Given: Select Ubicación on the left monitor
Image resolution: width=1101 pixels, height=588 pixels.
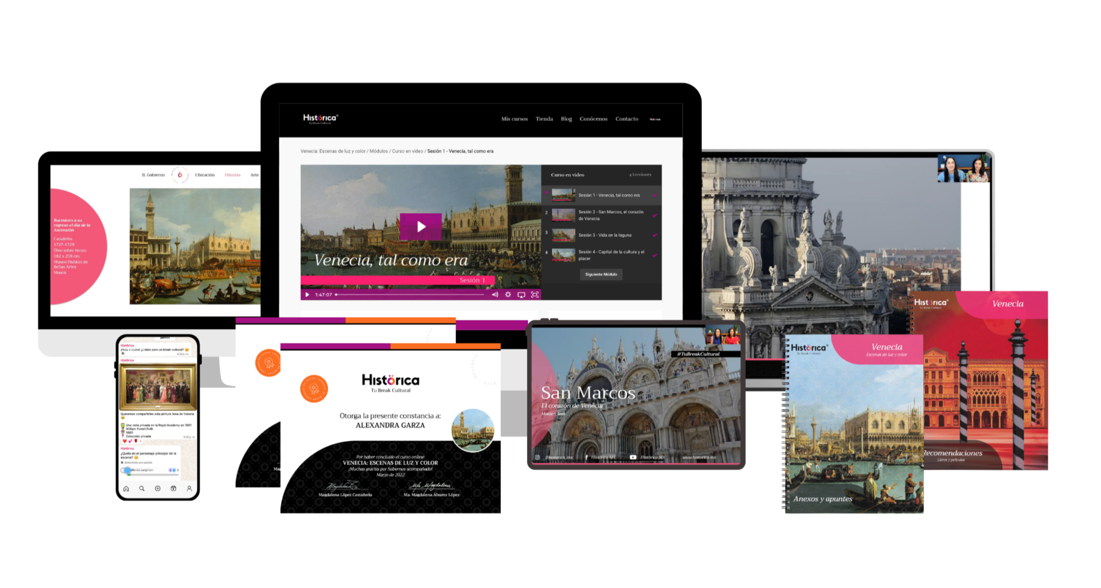Looking at the screenshot, I should click(205, 175).
